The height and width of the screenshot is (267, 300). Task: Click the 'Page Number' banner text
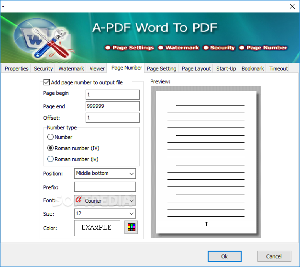267,47
